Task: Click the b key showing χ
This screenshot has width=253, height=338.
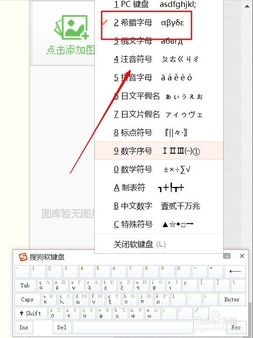Action: tap(120, 313)
